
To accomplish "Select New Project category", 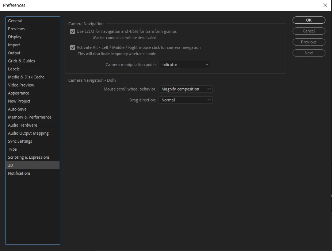I will (x=33, y=101).
